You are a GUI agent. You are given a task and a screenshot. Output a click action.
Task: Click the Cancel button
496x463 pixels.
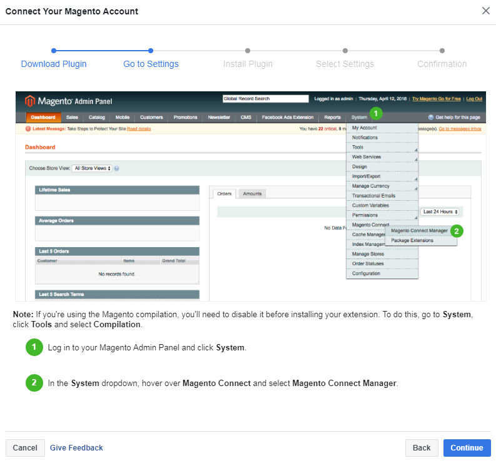pos(25,448)
